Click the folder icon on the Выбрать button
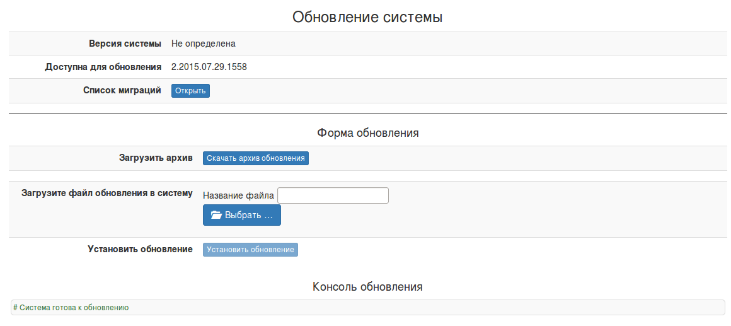The height and width of the screenshot is (326, 731). 216,215
